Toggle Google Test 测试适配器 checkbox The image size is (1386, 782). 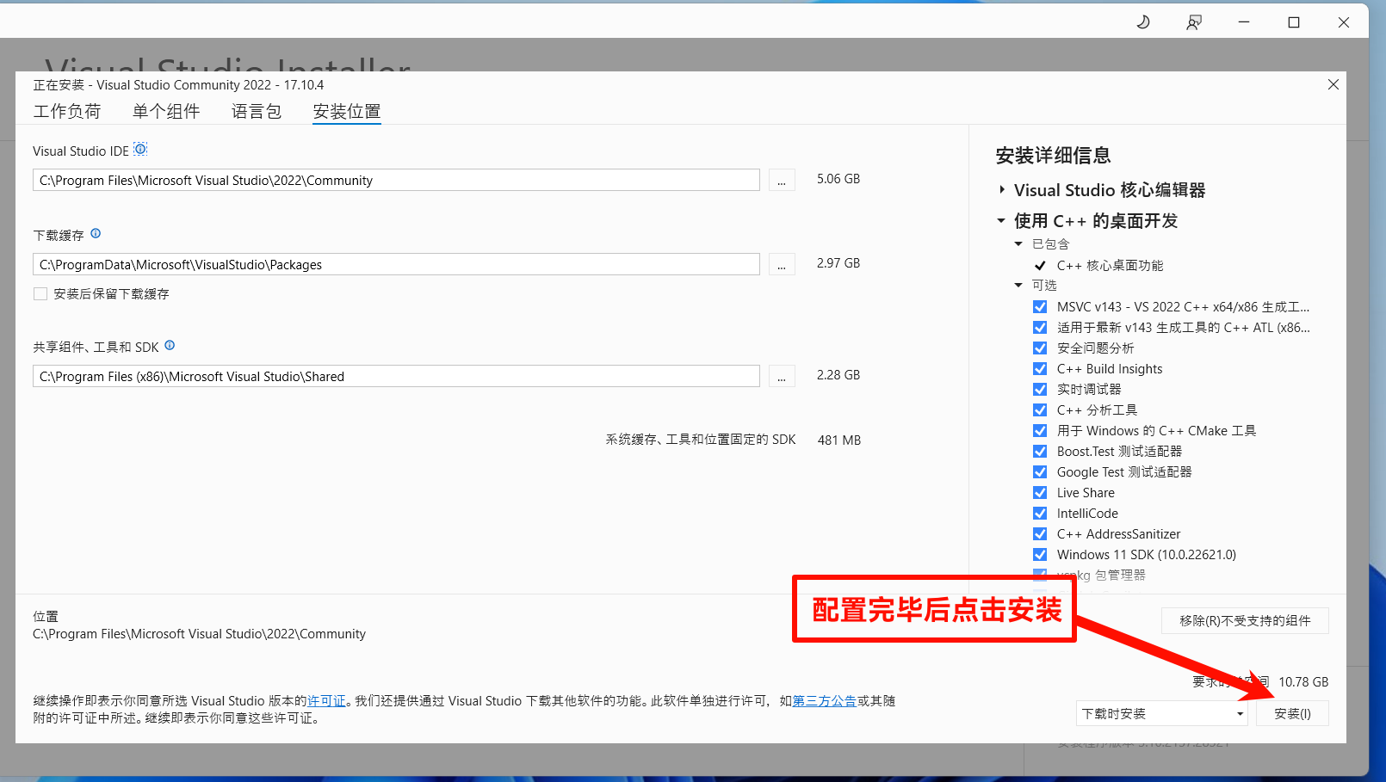click(x=1040, y=472)
